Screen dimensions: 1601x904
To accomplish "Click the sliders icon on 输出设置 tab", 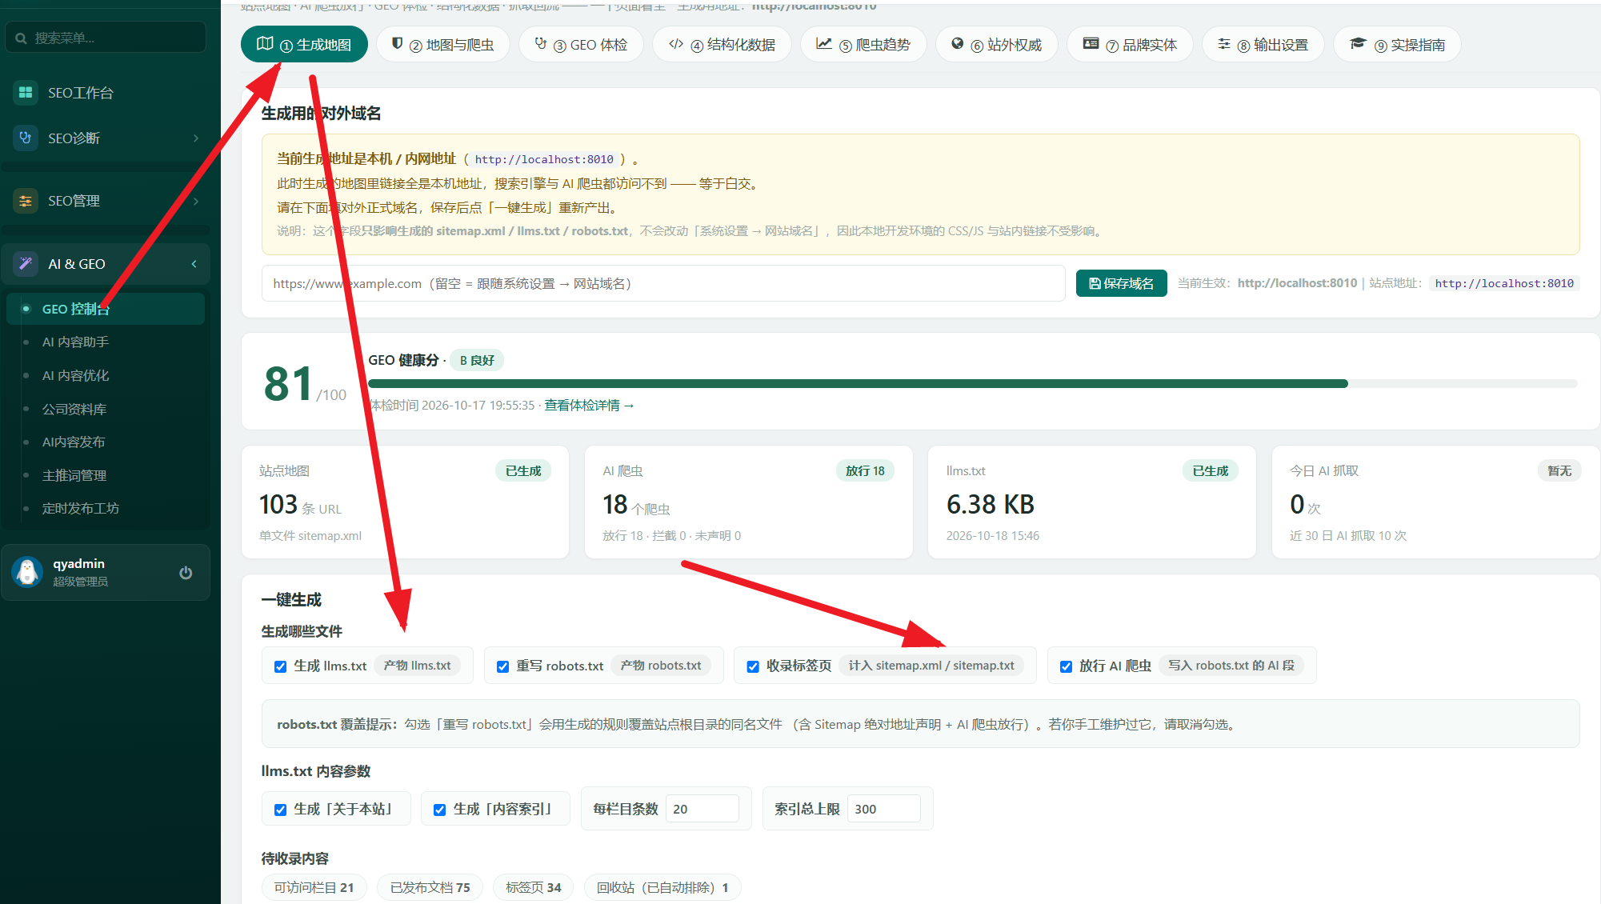I will coord(1224,44).
